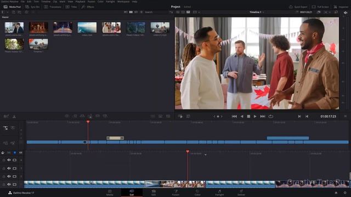Image resolution: width=351 pixels, height=197 pixels.
Task: Open the media pool sort options
Action: 171,12
